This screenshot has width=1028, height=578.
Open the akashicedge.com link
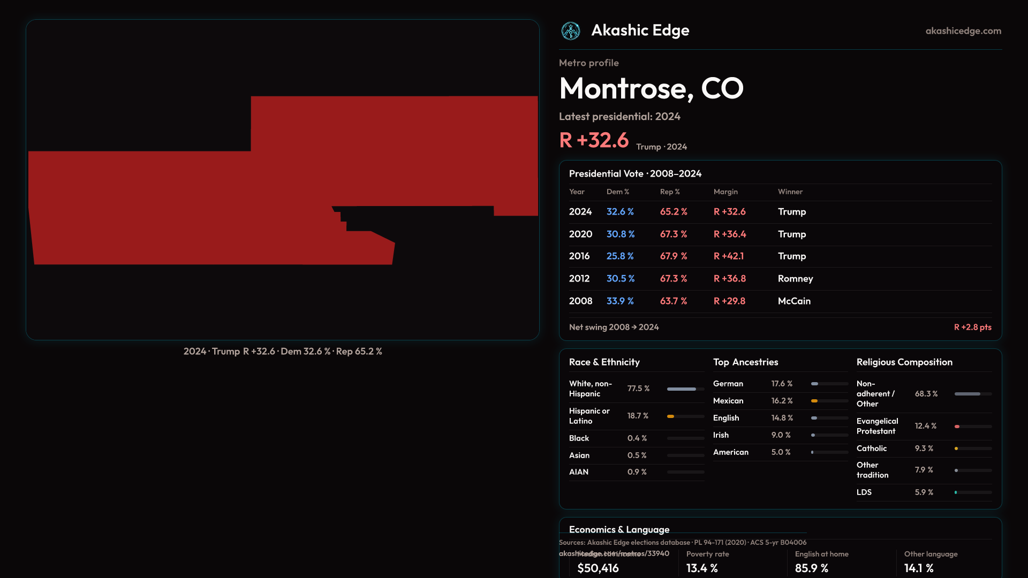(963, 31)
